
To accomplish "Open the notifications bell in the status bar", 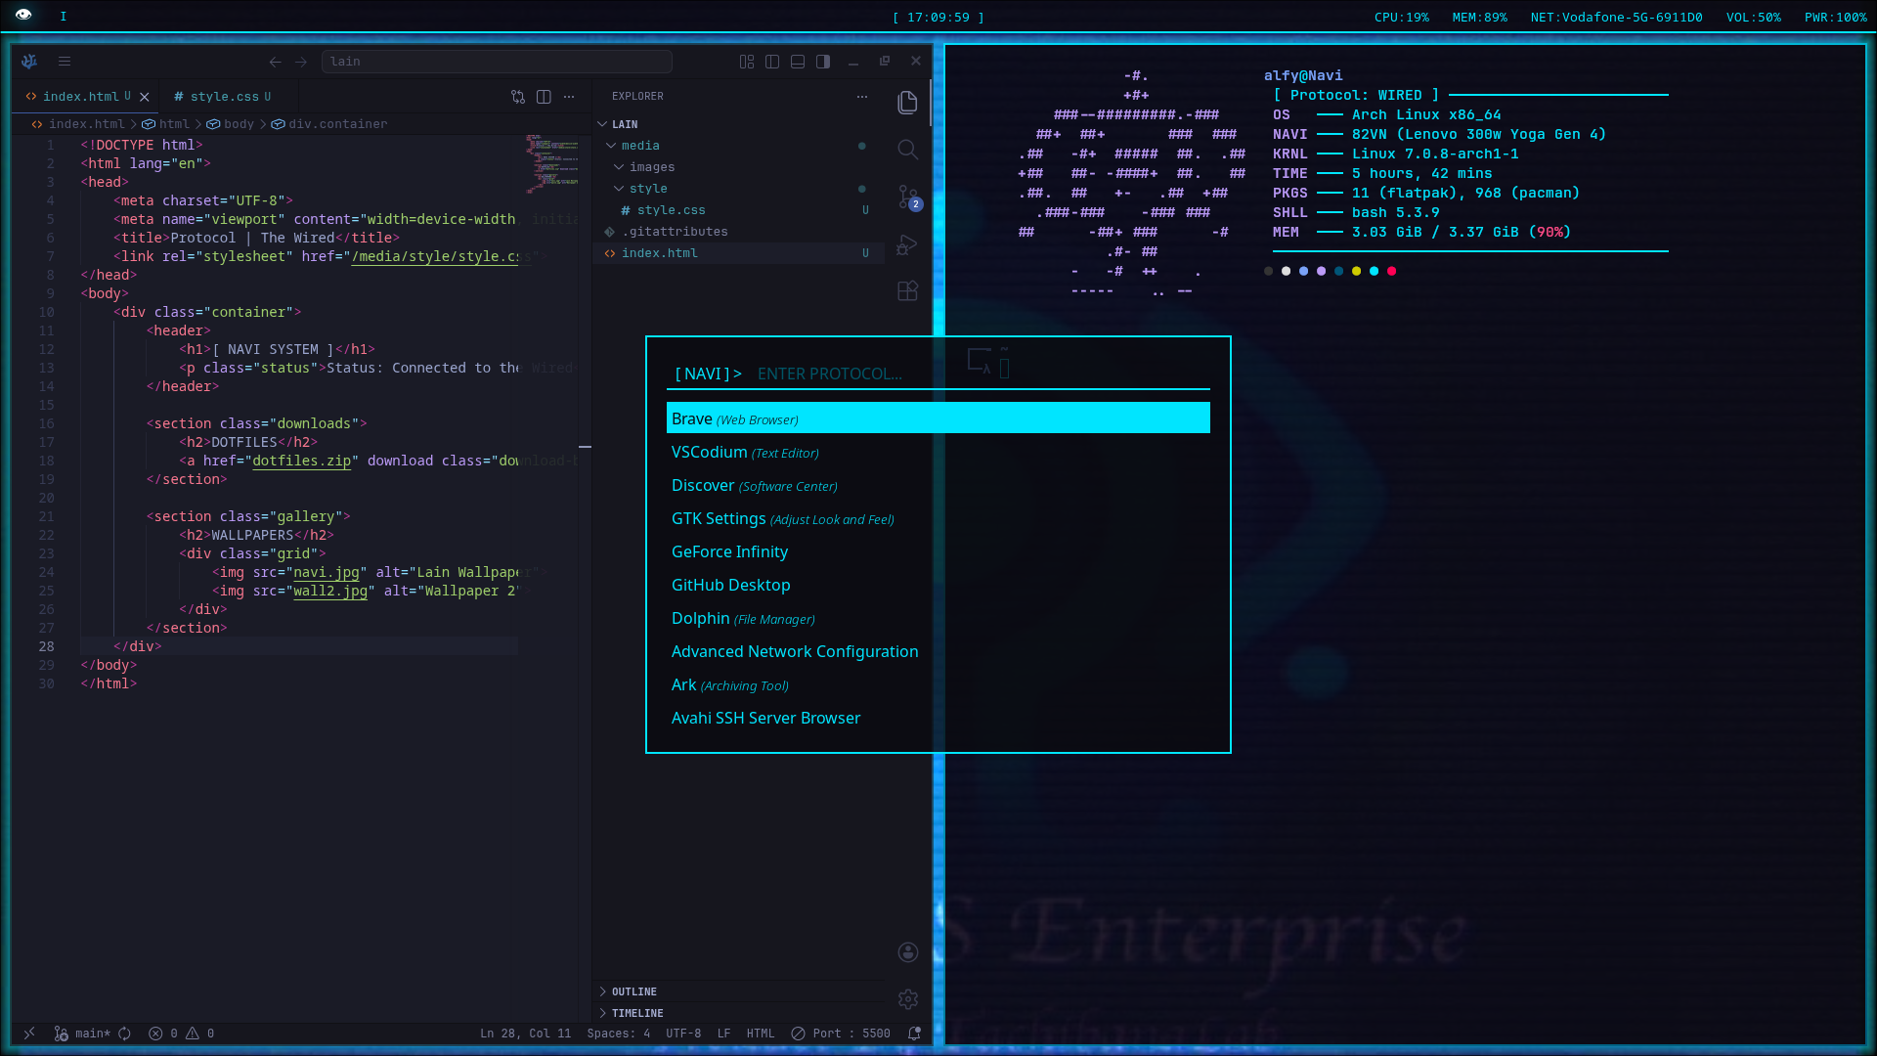I will (914, 1034).
